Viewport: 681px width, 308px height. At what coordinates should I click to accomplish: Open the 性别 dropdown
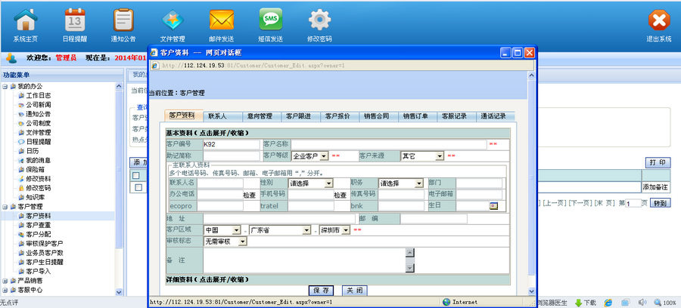pos(310,183)
